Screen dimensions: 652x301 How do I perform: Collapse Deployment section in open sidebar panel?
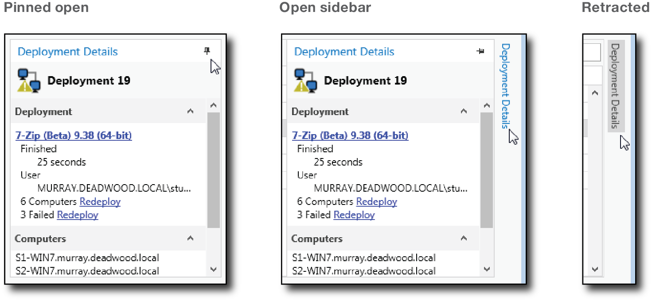pyautogui.click(x=464, y=112)
